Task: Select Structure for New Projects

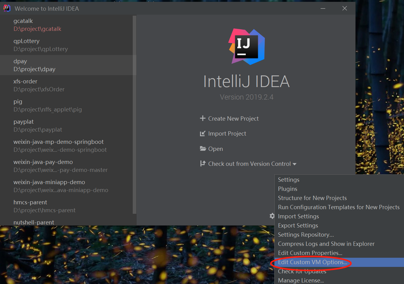Action: 339,198
